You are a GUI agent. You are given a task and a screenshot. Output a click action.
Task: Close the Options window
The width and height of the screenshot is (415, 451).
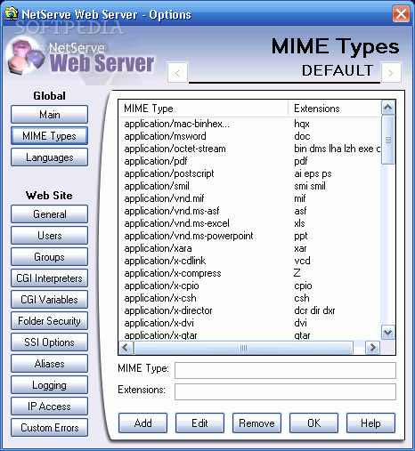[x=401, y=13]
